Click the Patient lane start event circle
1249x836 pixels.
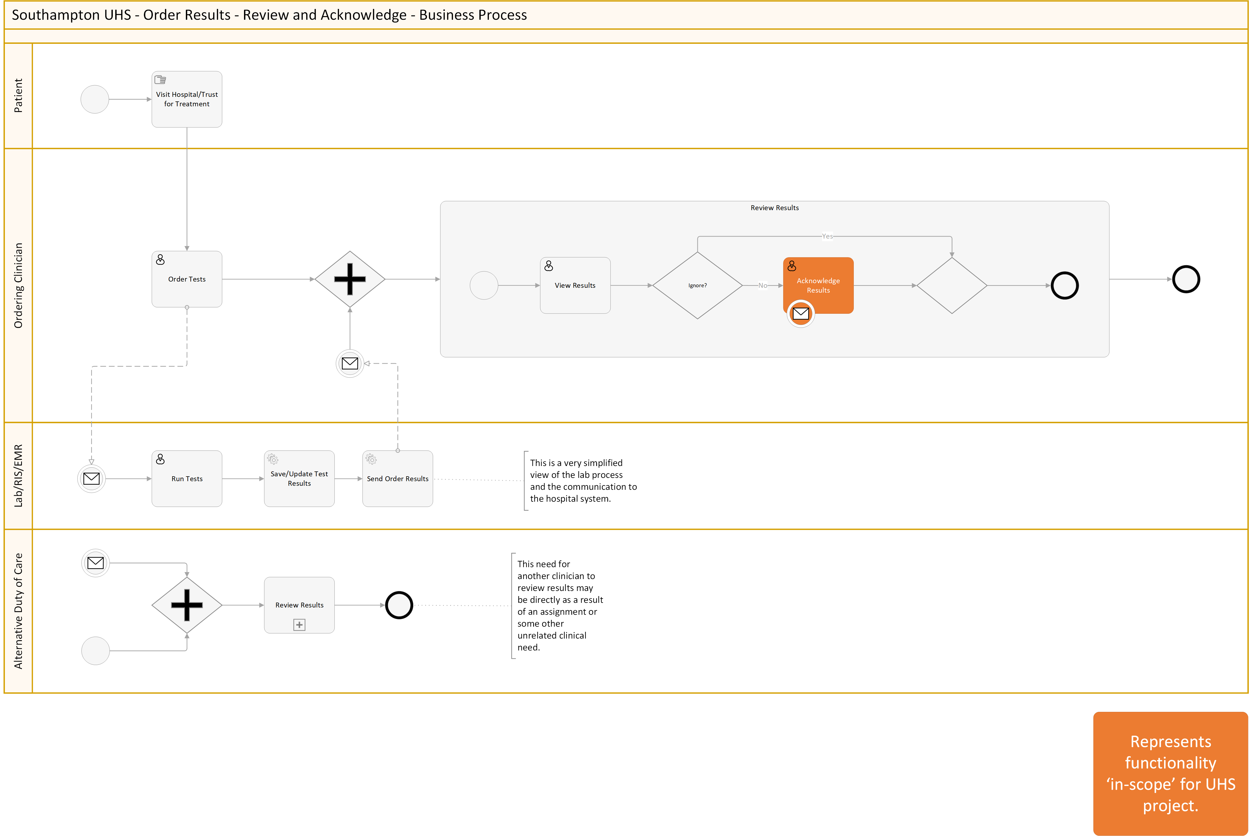coord(94,99)
